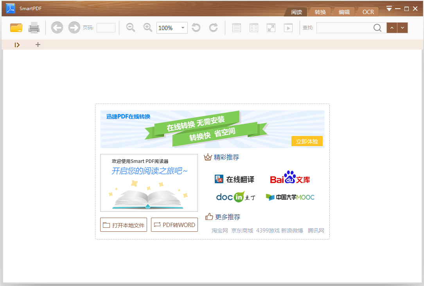This screenshot has width=424, height=286.
Task: Toggle single-page view mode
Action: (x=236, y=28)
